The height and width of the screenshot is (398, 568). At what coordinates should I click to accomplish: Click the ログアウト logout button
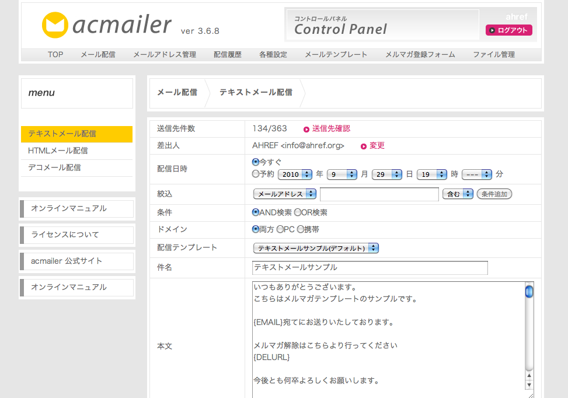point(508,30)
